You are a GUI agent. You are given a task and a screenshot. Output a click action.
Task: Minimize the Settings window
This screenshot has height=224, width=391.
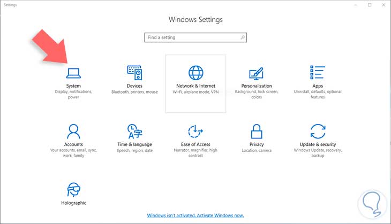(x=355, y=5)
